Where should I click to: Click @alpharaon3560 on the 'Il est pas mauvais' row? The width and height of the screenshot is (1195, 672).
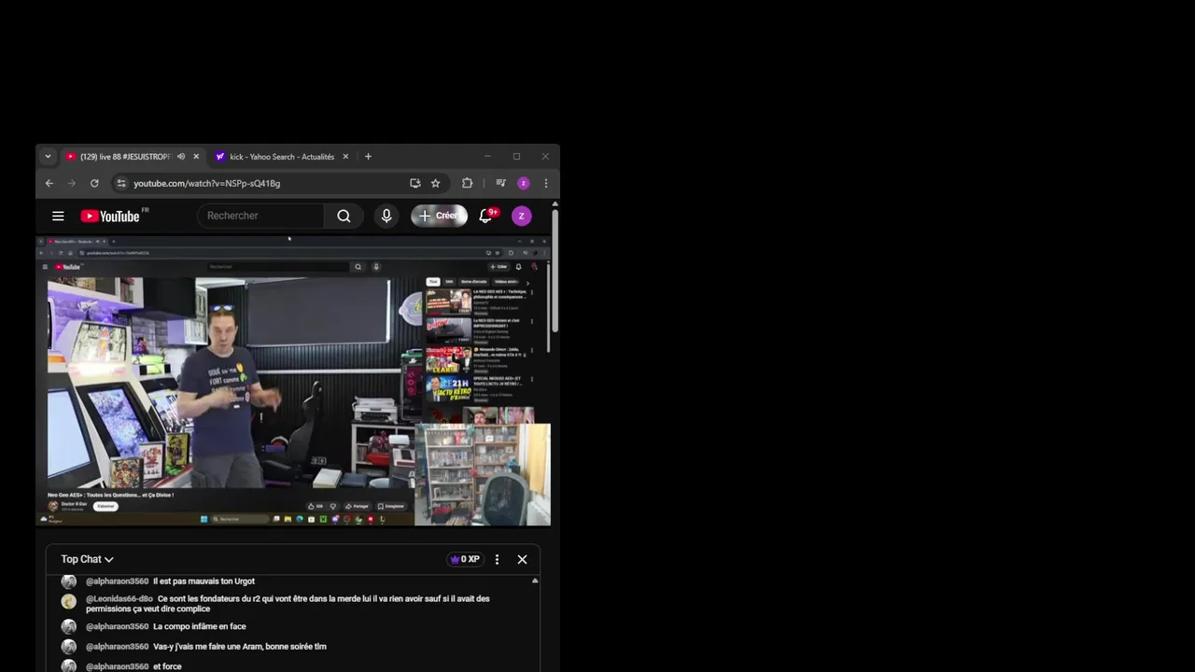[118, 581]
